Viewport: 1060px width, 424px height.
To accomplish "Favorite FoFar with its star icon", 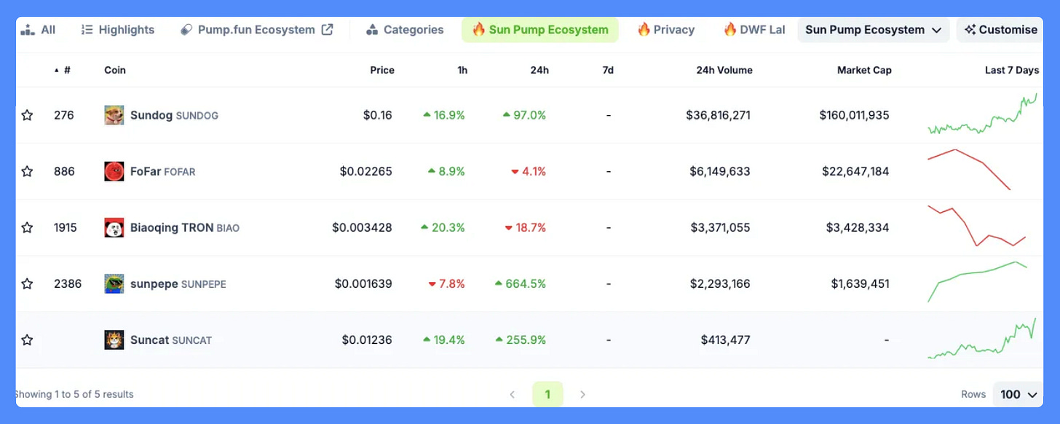I will point(27,171).
